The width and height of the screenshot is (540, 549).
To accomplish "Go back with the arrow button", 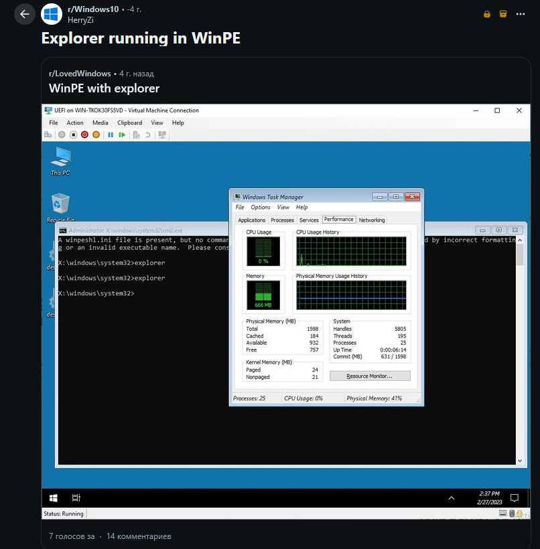I will click(25, 14).
